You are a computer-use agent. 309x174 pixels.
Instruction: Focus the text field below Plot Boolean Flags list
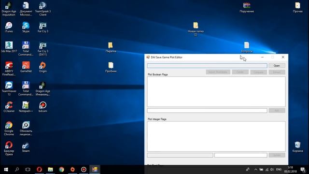207,111
